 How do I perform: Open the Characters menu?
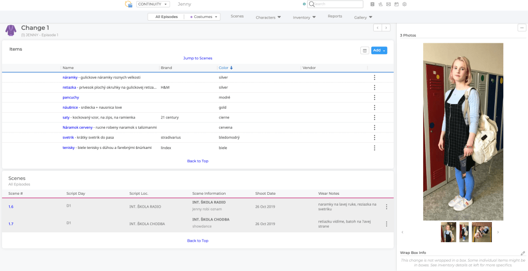point(268,17)
